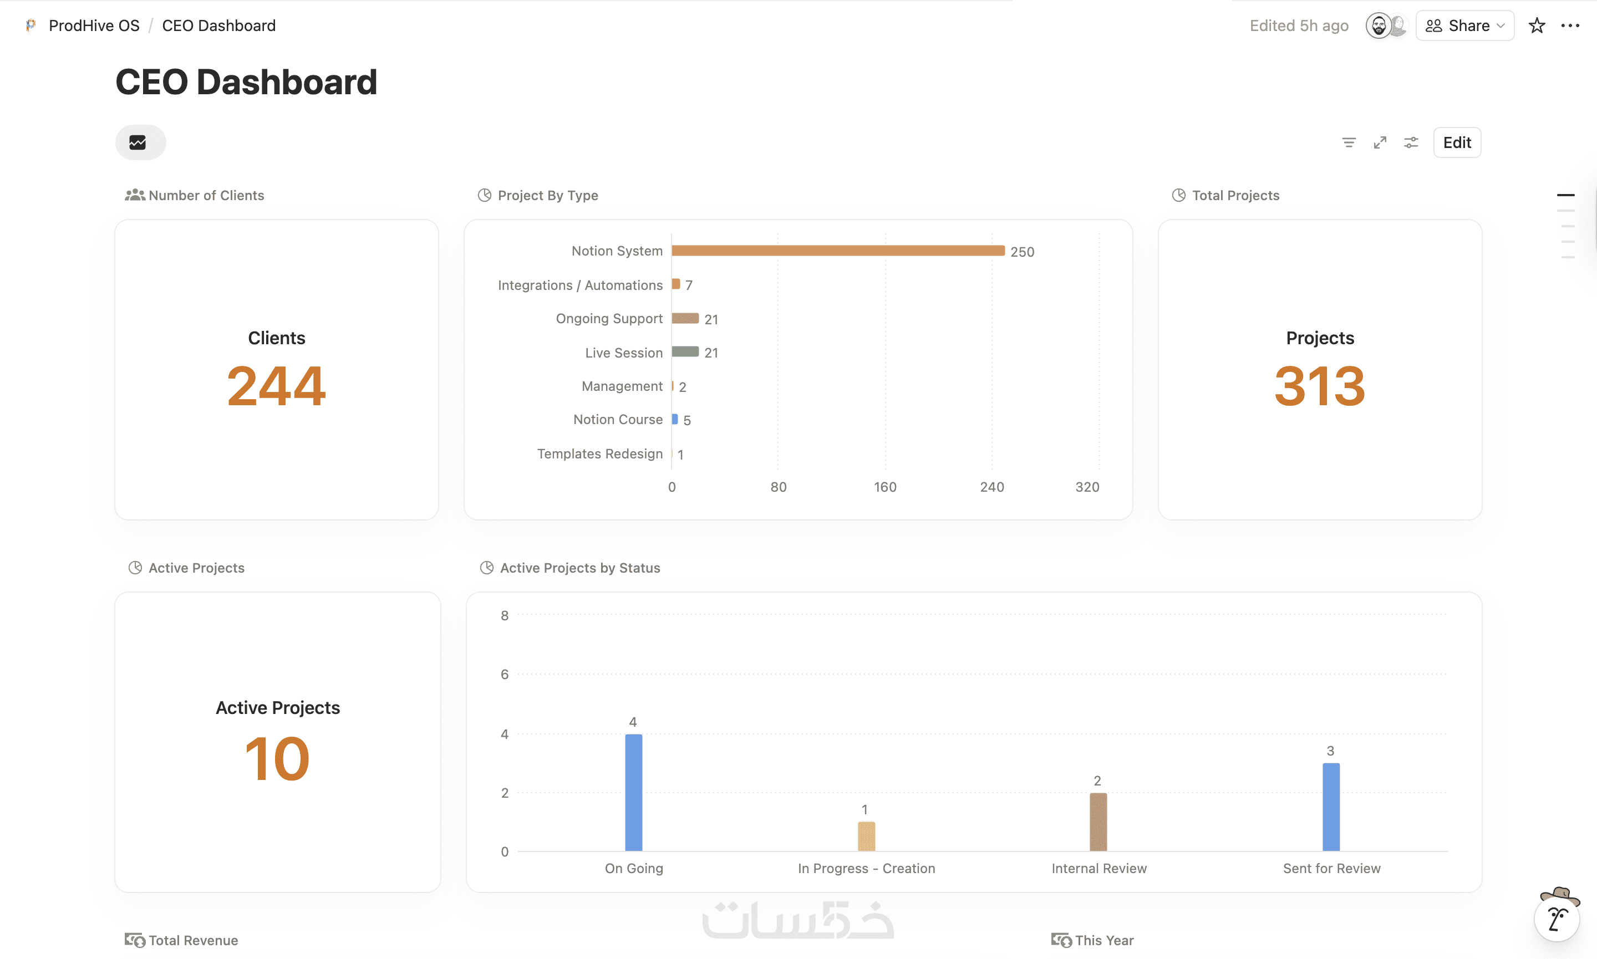
Task: Open the Notion AI assistant face icon
Action: point(1557,916)
